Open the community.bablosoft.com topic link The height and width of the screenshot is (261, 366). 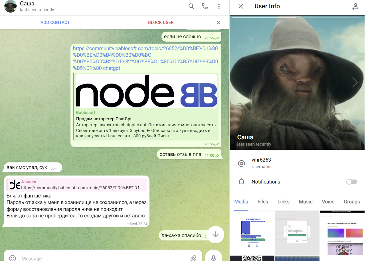(145, 58)
